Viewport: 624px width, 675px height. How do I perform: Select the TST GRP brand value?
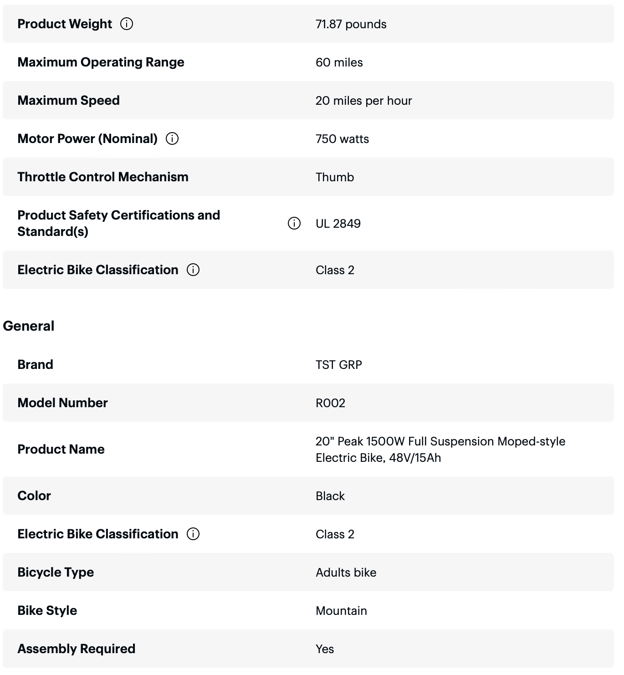coord(339,365)
